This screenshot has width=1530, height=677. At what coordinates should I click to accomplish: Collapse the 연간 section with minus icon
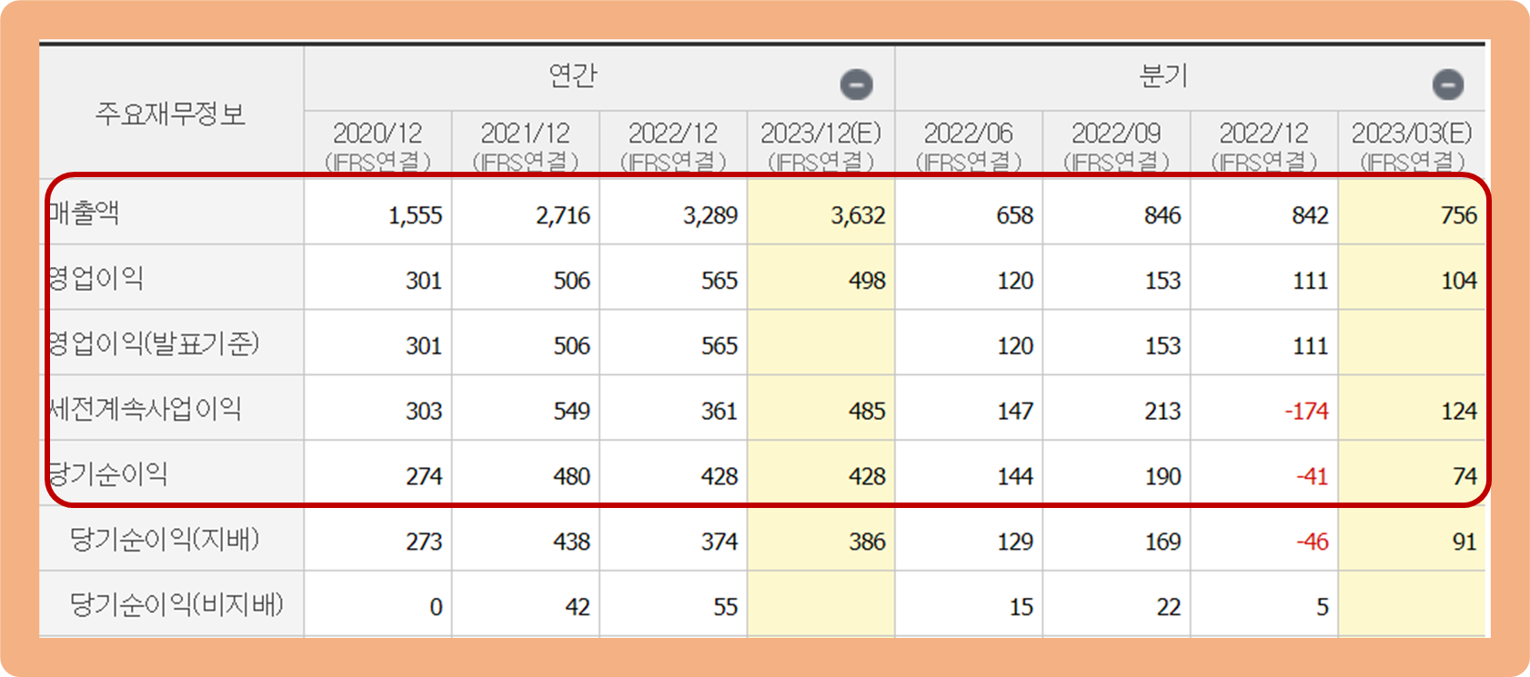[x=856, y=85]
